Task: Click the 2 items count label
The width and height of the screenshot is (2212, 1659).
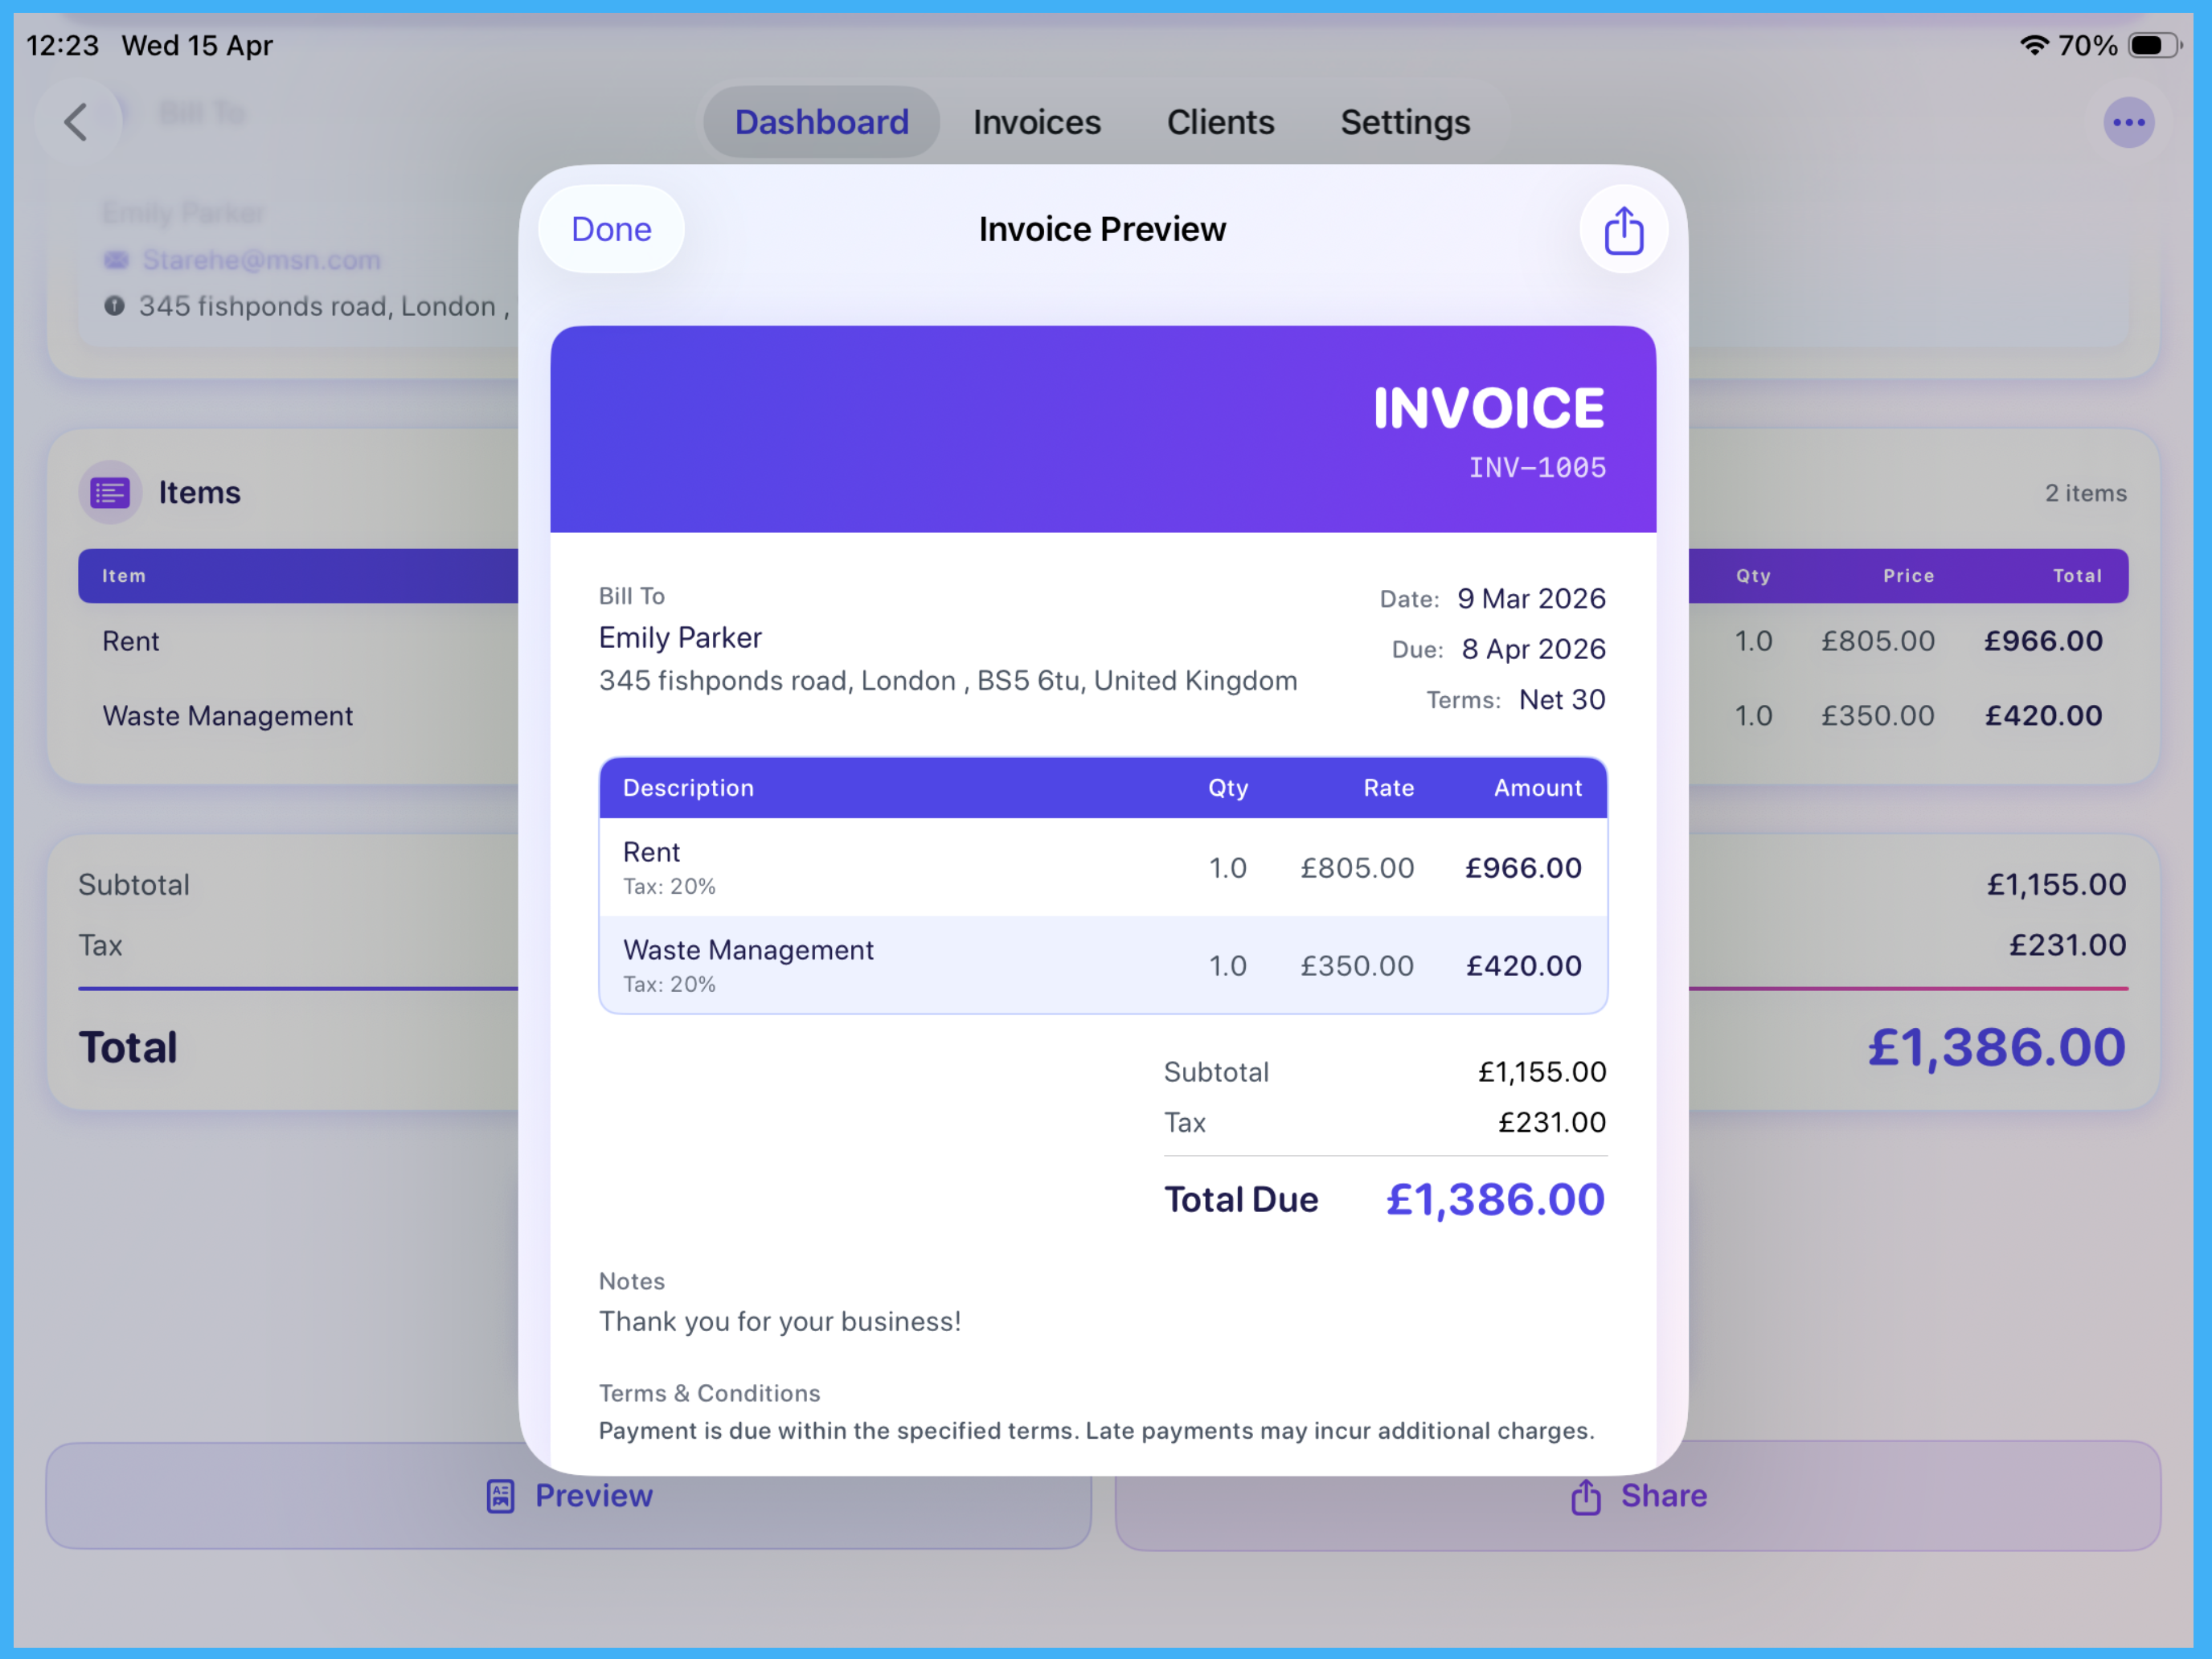Action: 2085,493
